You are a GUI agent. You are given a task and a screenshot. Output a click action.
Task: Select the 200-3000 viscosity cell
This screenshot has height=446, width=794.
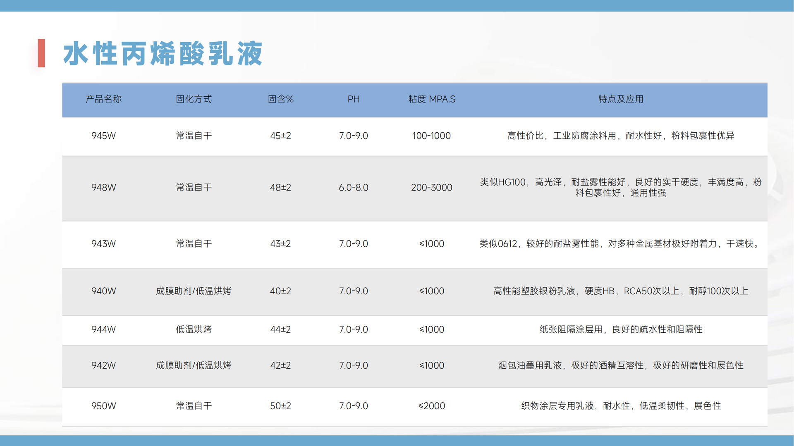point(431,187)
